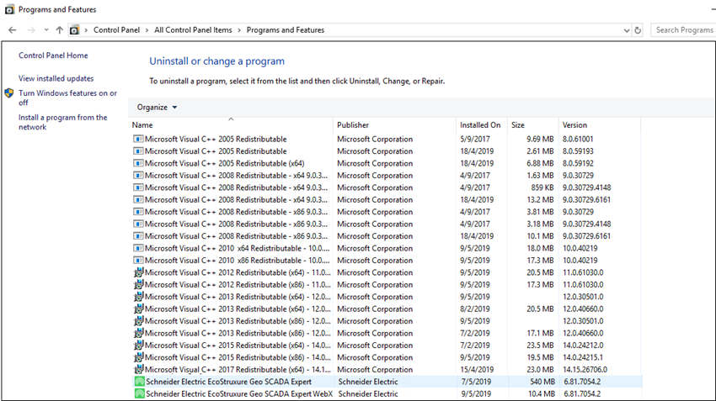Screen dimensions: 716x401
Task: Expand the chevron after All Control Panel Items
Action: [x=239, y=30]
